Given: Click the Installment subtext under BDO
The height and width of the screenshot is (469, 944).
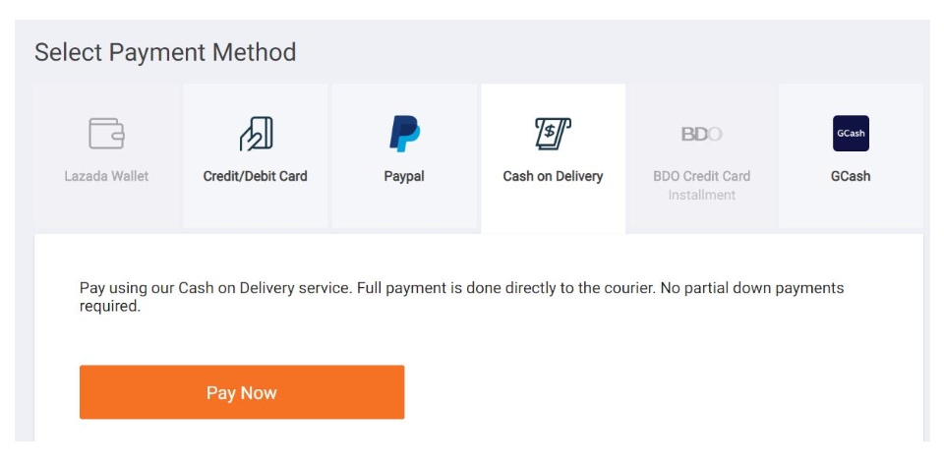Looking at the screenshot, I should [x=701, y=195].
